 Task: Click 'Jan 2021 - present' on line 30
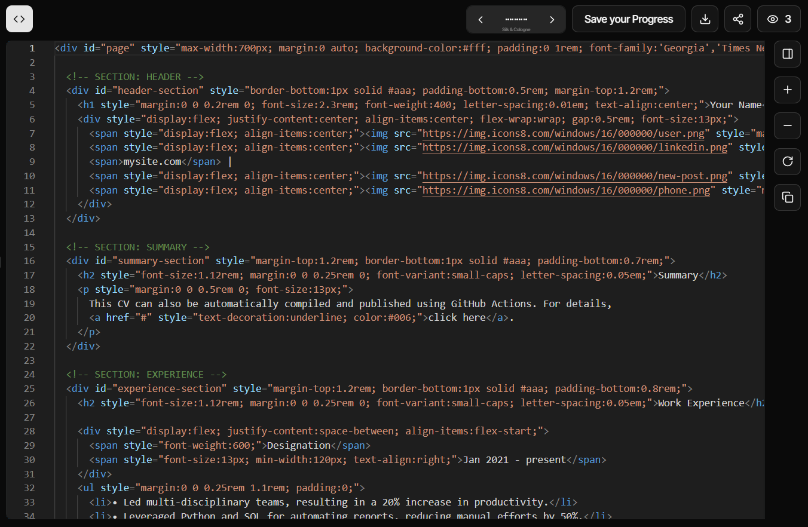[x=515, y=460]
